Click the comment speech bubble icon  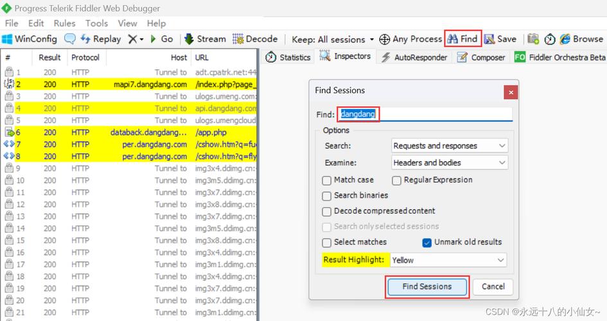click(69, 39)
